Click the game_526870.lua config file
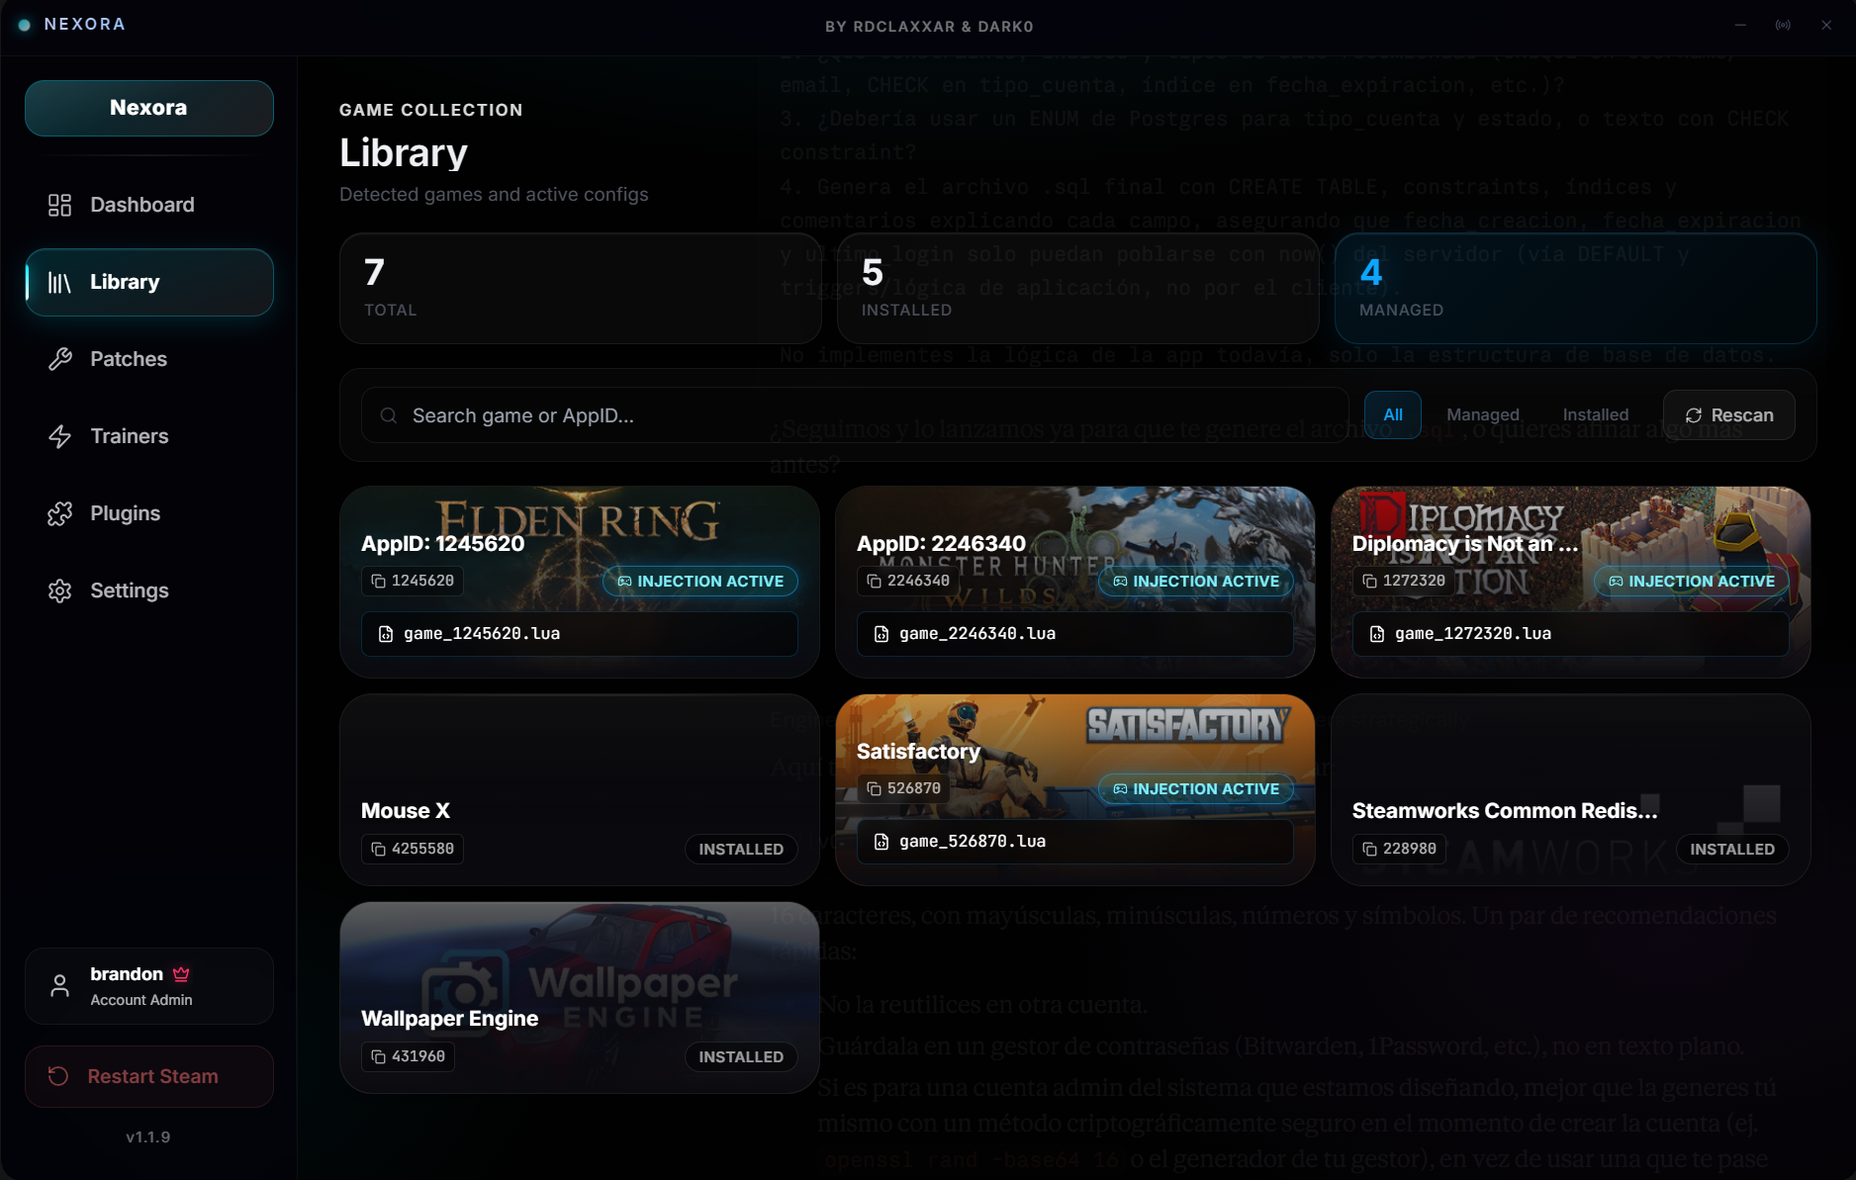 point(1075,842)
